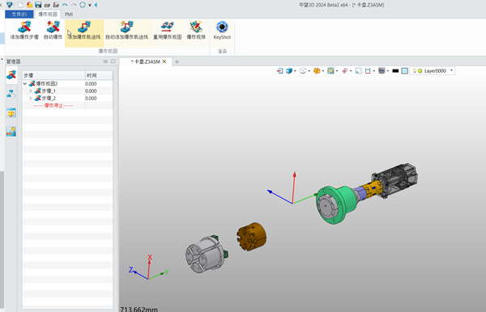Open dropdown arrow beside dimension icon

(x=373, y=71)
